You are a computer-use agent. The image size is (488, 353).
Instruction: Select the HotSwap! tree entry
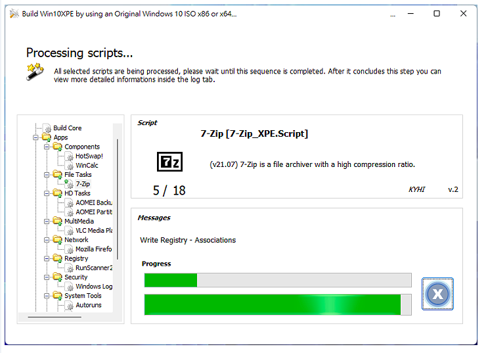tap(89, 156)
